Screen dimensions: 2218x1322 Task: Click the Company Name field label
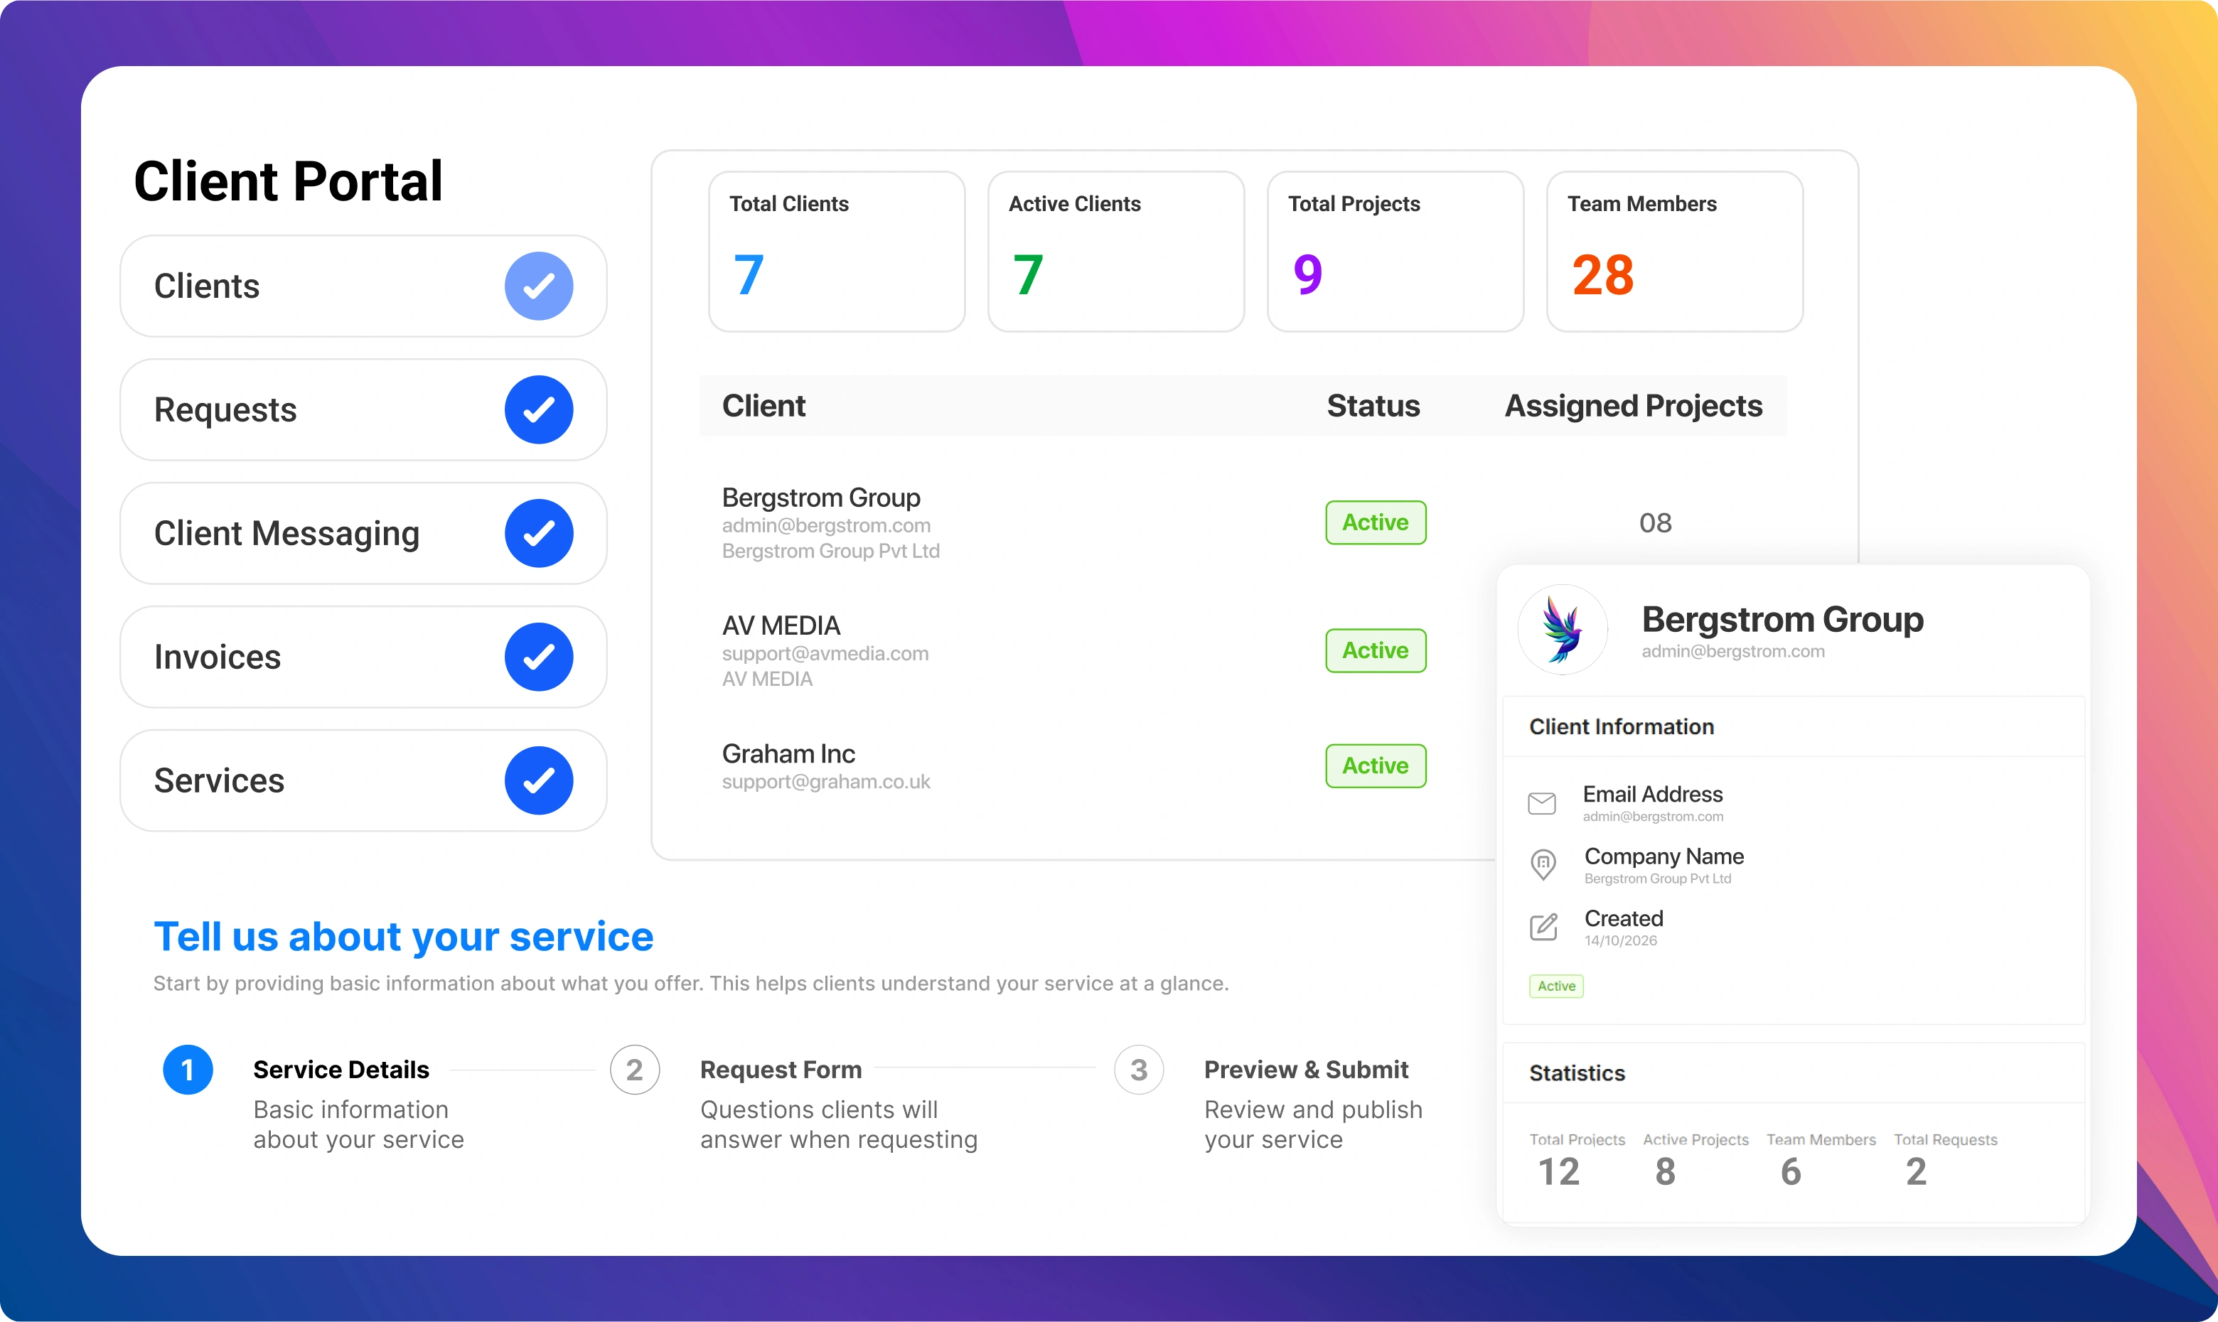pyautogui.click(x=1664, y=856)
